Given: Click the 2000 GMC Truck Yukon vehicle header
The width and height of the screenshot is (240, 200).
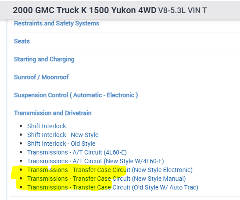Looking at the screenshot, I should pyautogui.click(x=85, y=11).
